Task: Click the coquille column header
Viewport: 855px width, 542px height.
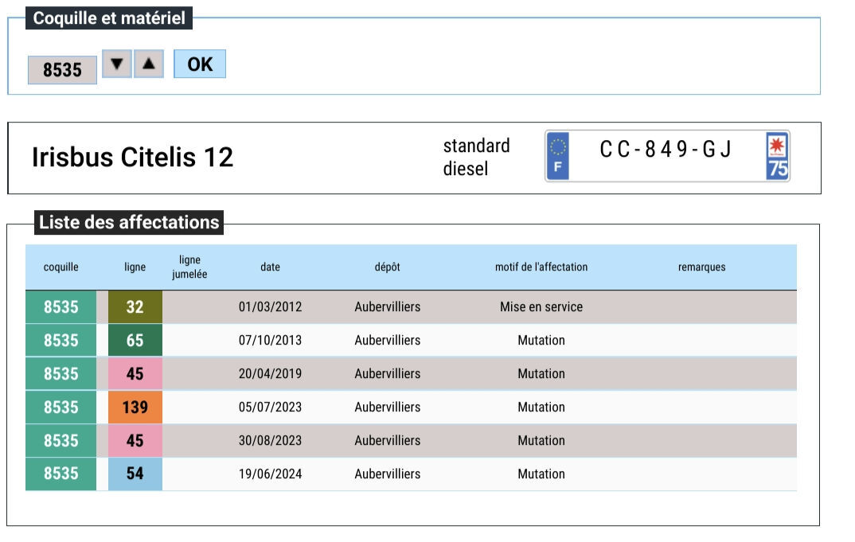Action: coord(61,267)
